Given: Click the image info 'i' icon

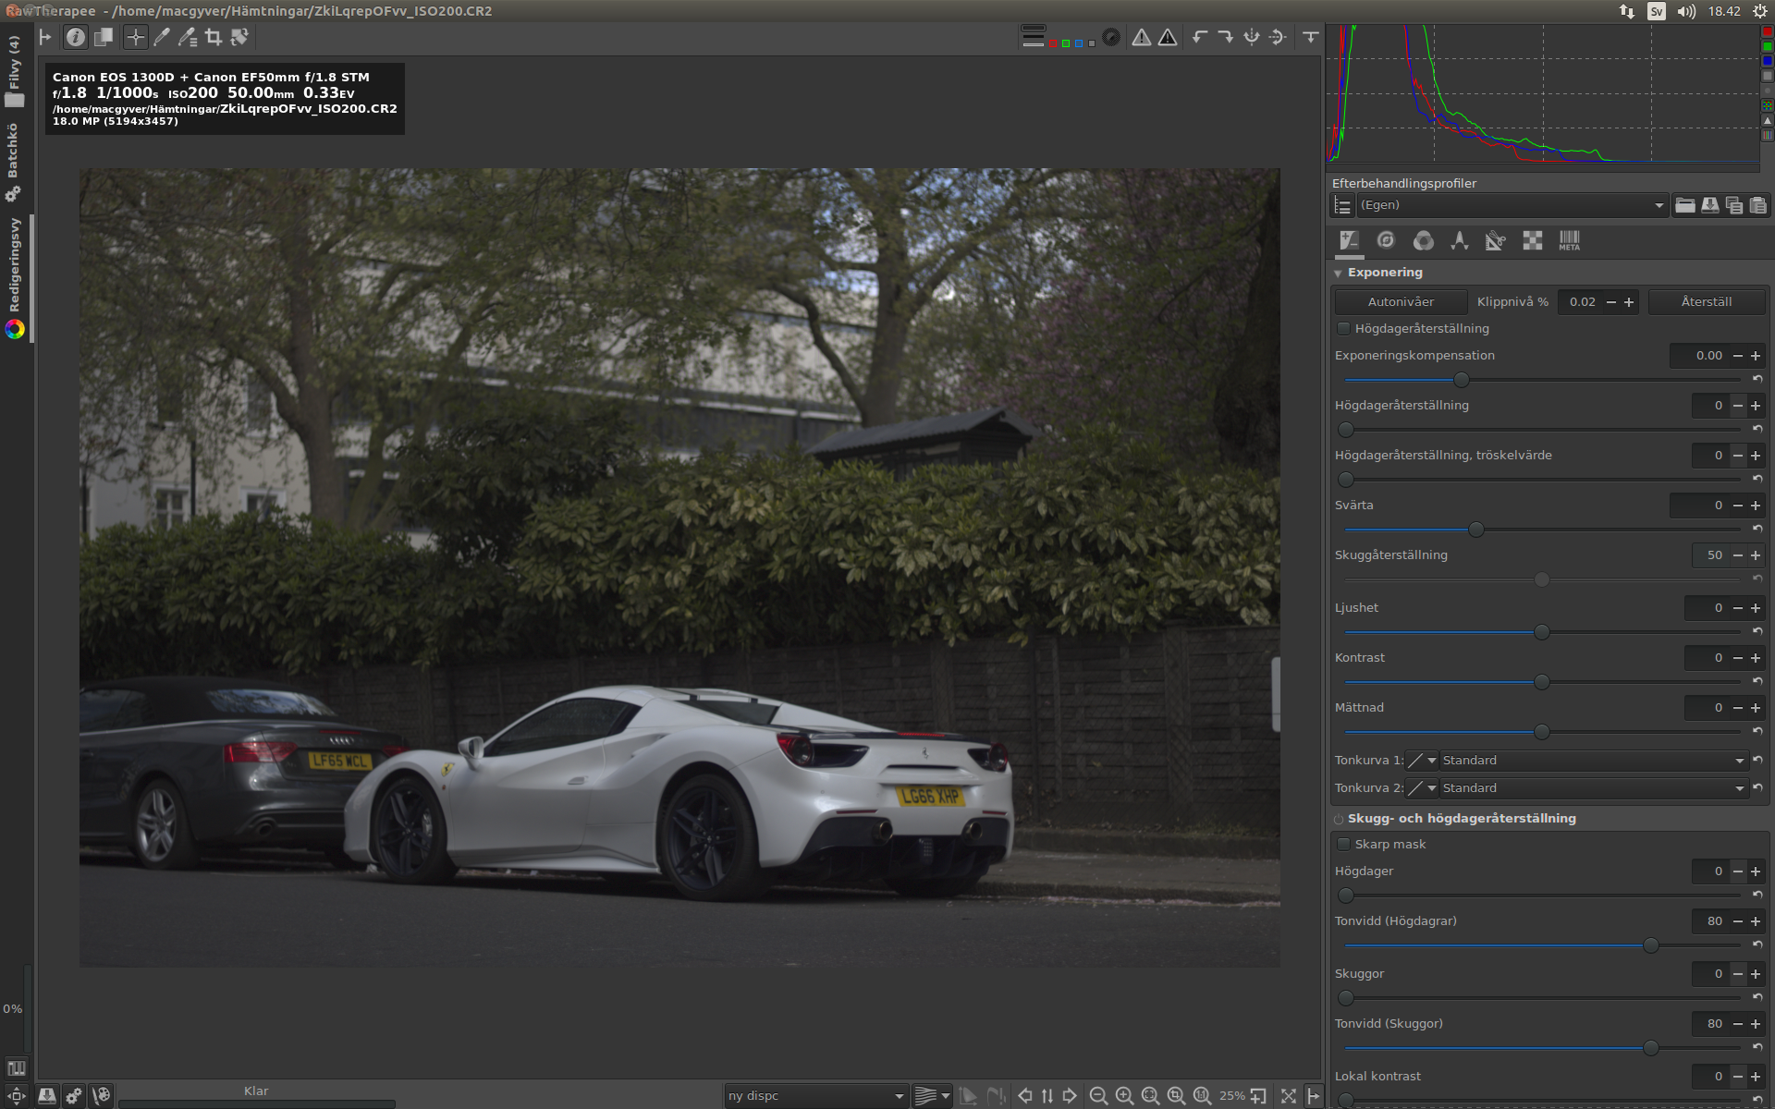Looking at the screenshot, I should [76, 37].
